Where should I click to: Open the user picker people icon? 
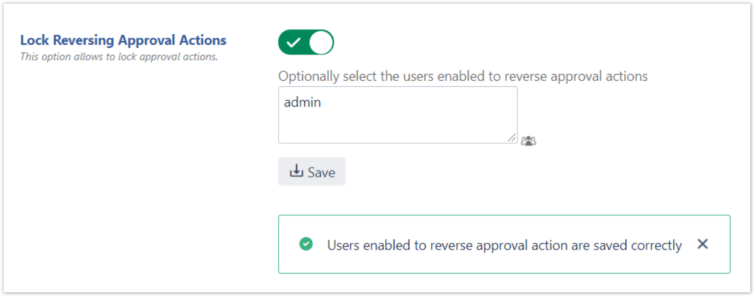pyautogui.click(x=528, y=141)
